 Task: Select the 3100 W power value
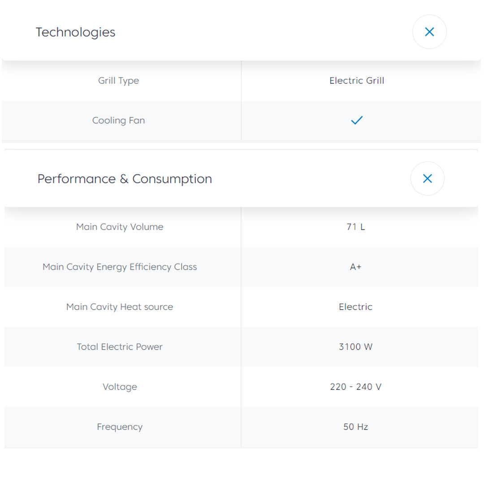coord(356,347)
